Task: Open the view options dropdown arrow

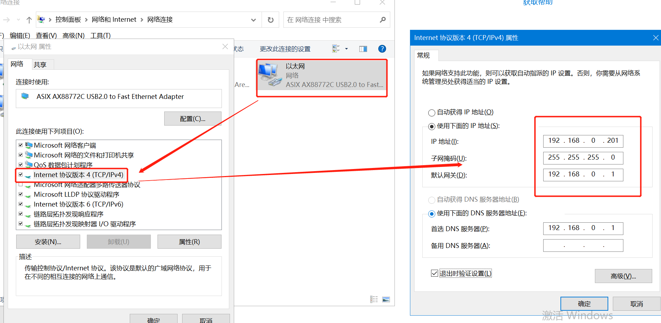Action: click(x=346, y=49)
